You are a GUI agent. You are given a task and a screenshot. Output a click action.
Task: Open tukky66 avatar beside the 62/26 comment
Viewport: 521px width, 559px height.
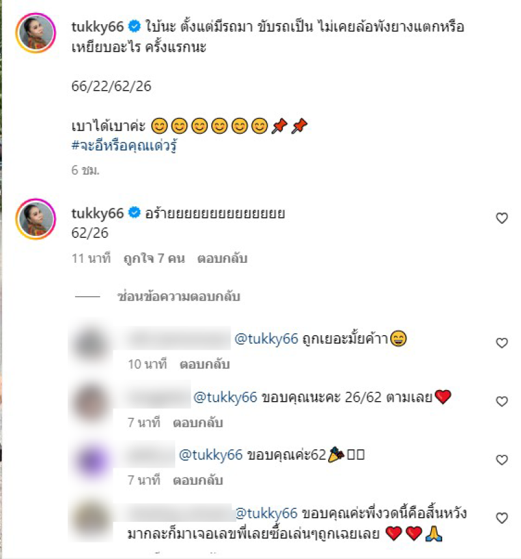[x=36, y=219]
